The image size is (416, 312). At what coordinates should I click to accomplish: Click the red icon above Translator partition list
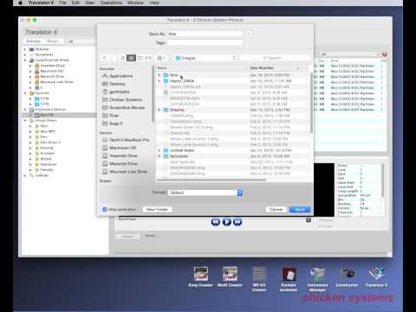click(x=385, y=55)
